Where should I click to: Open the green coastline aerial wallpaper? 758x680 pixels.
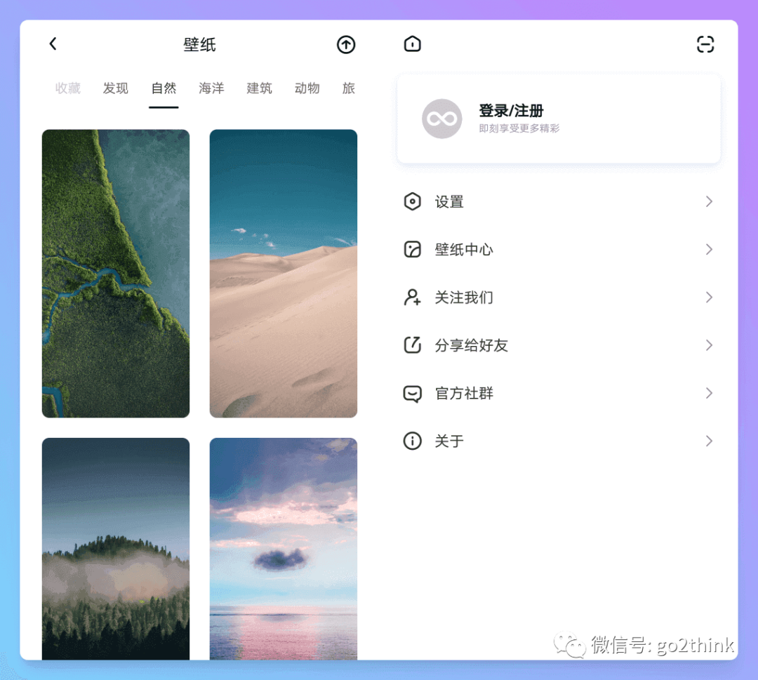tap(116, 274)
